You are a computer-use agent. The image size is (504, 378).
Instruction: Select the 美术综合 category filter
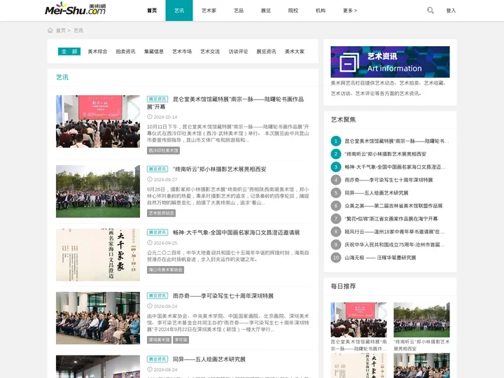[x=97, y=51]
